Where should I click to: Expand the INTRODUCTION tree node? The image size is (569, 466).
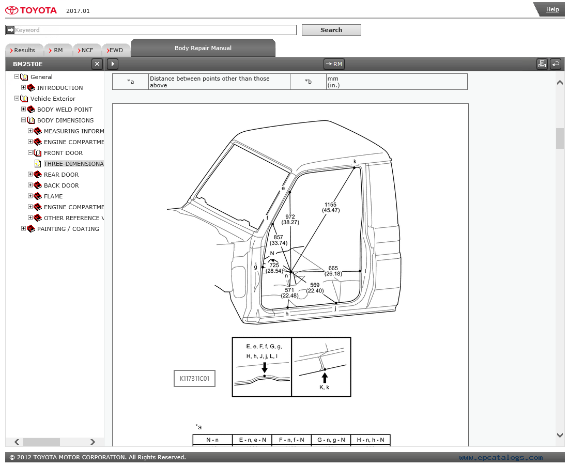pos(24,87)
